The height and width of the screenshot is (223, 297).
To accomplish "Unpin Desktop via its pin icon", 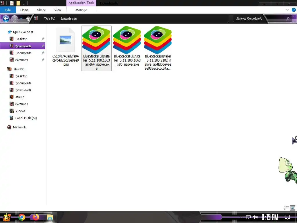I will (x=43, y=39).
